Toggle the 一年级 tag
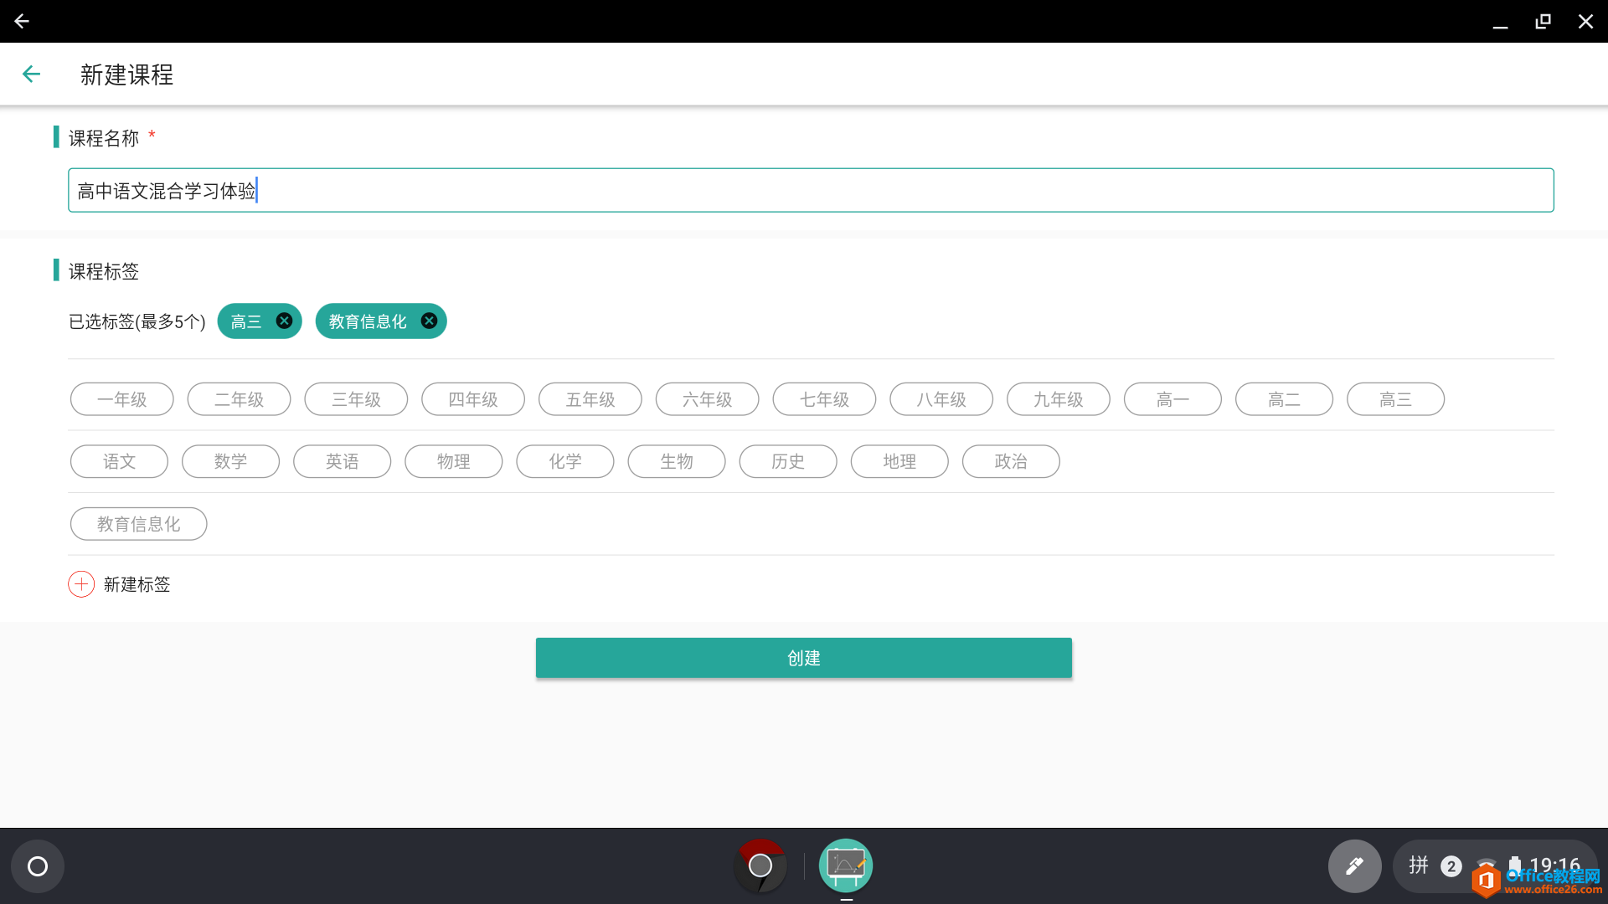 tap(122, 399)
